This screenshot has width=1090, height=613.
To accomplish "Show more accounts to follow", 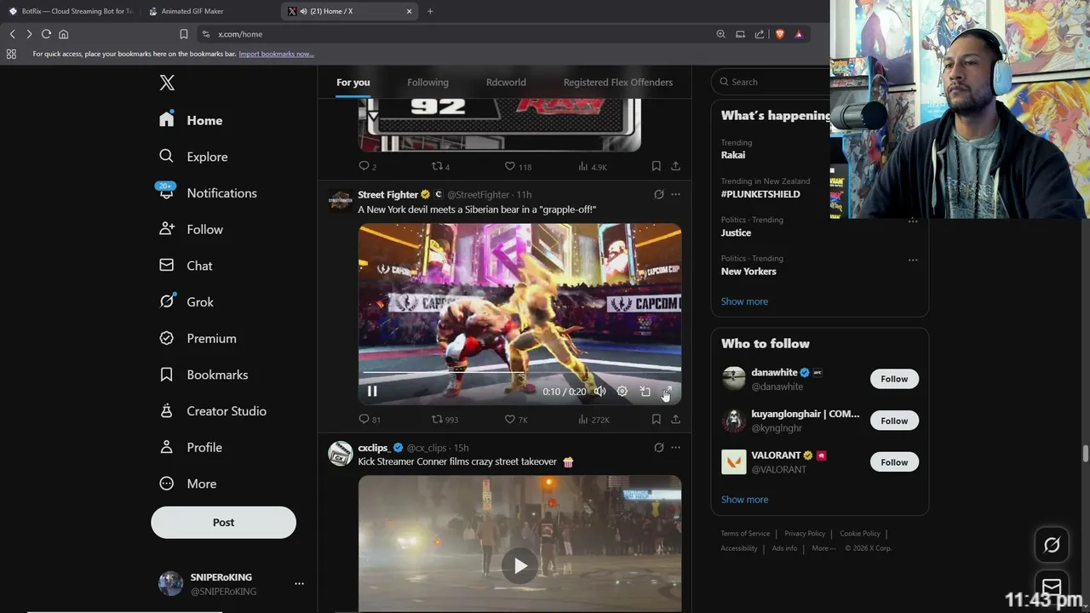I will pos(744,500).
